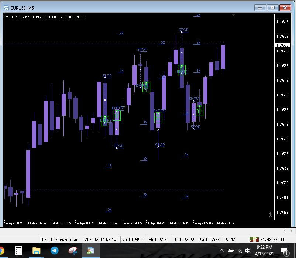
Task: Select the green down arrow at the 1.19585 level
Action: coord(182,70)
